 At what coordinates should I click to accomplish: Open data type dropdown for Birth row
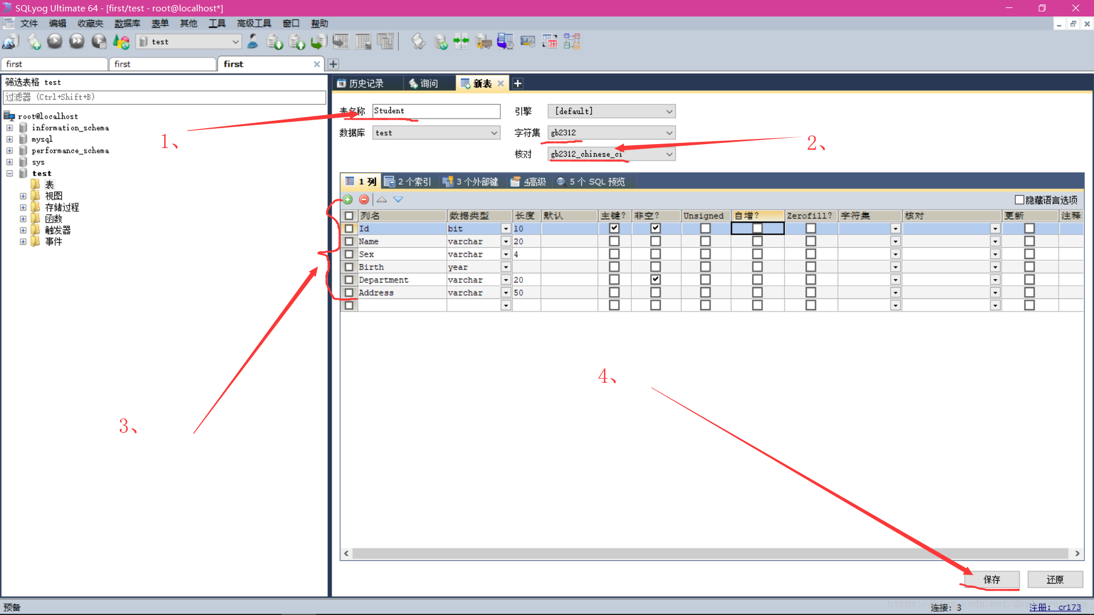[505, 267]
